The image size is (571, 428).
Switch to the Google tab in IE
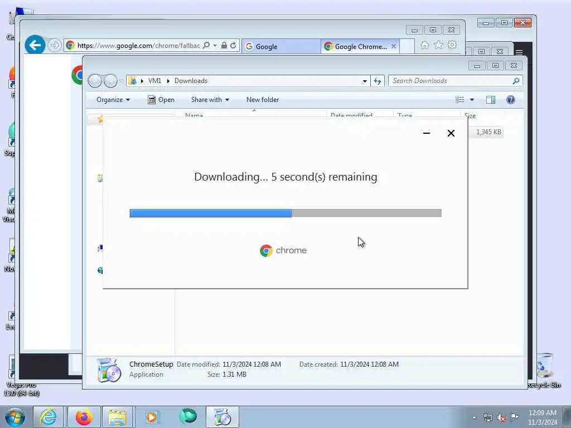pyautogui.click(x=281, y=47)
